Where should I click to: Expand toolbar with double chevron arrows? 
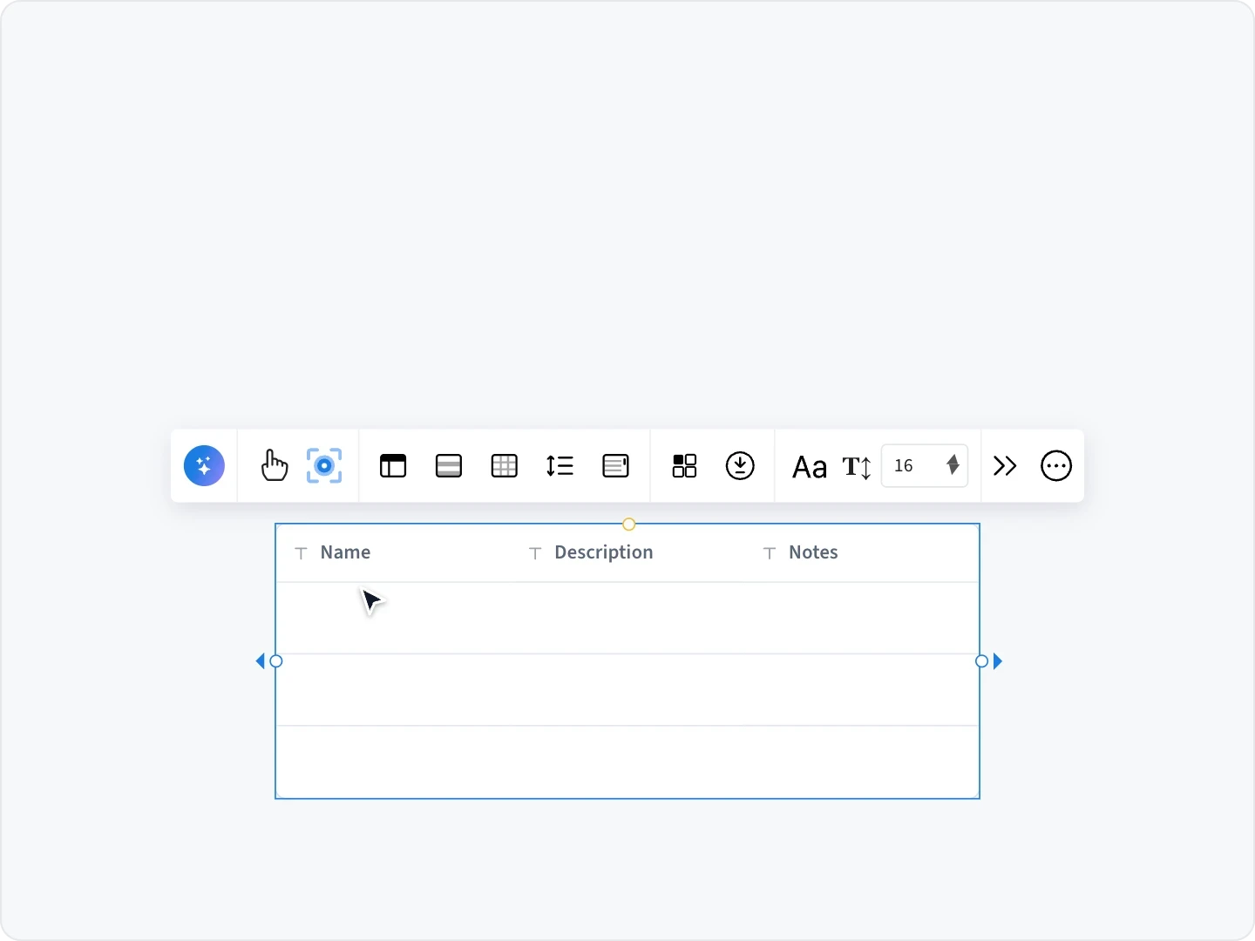click(x=1005, y=466)
